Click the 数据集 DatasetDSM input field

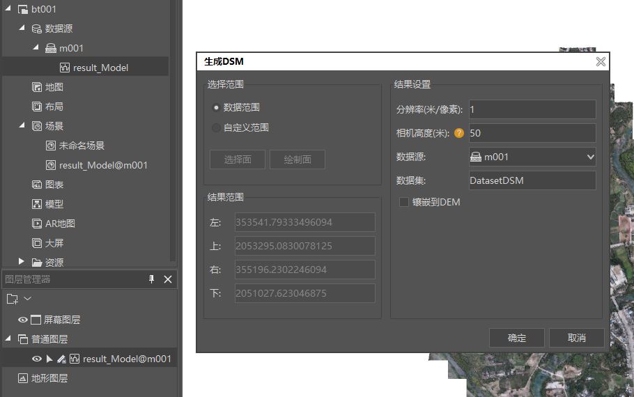pos(532,180)
